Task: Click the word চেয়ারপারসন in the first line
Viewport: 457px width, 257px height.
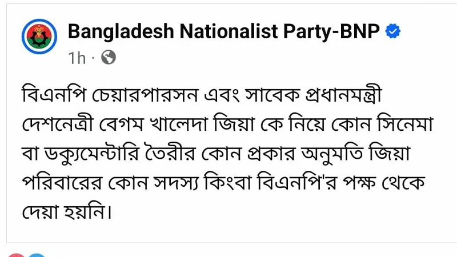Action: (145, 95)
